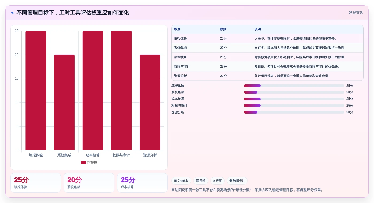Click the 15 y-axis tick label
The height and width of the screenshot is (203, 374).
coord(17,79)
